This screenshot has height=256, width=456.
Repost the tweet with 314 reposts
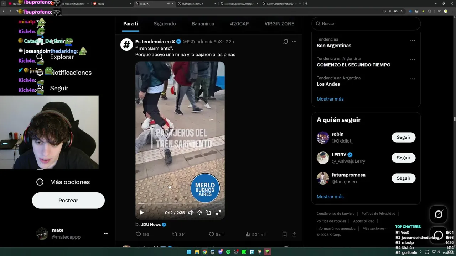point(179,234)
